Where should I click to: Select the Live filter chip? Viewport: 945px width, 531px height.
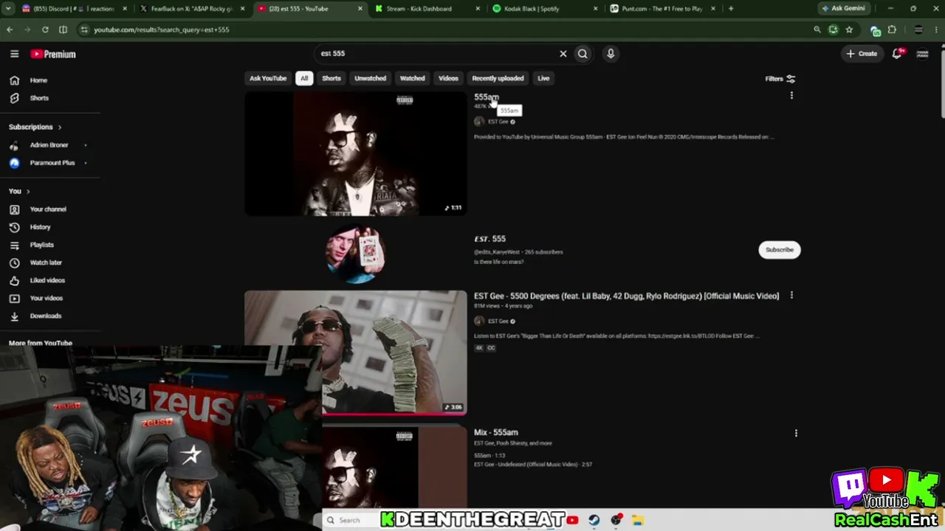[x=543, y=78]
